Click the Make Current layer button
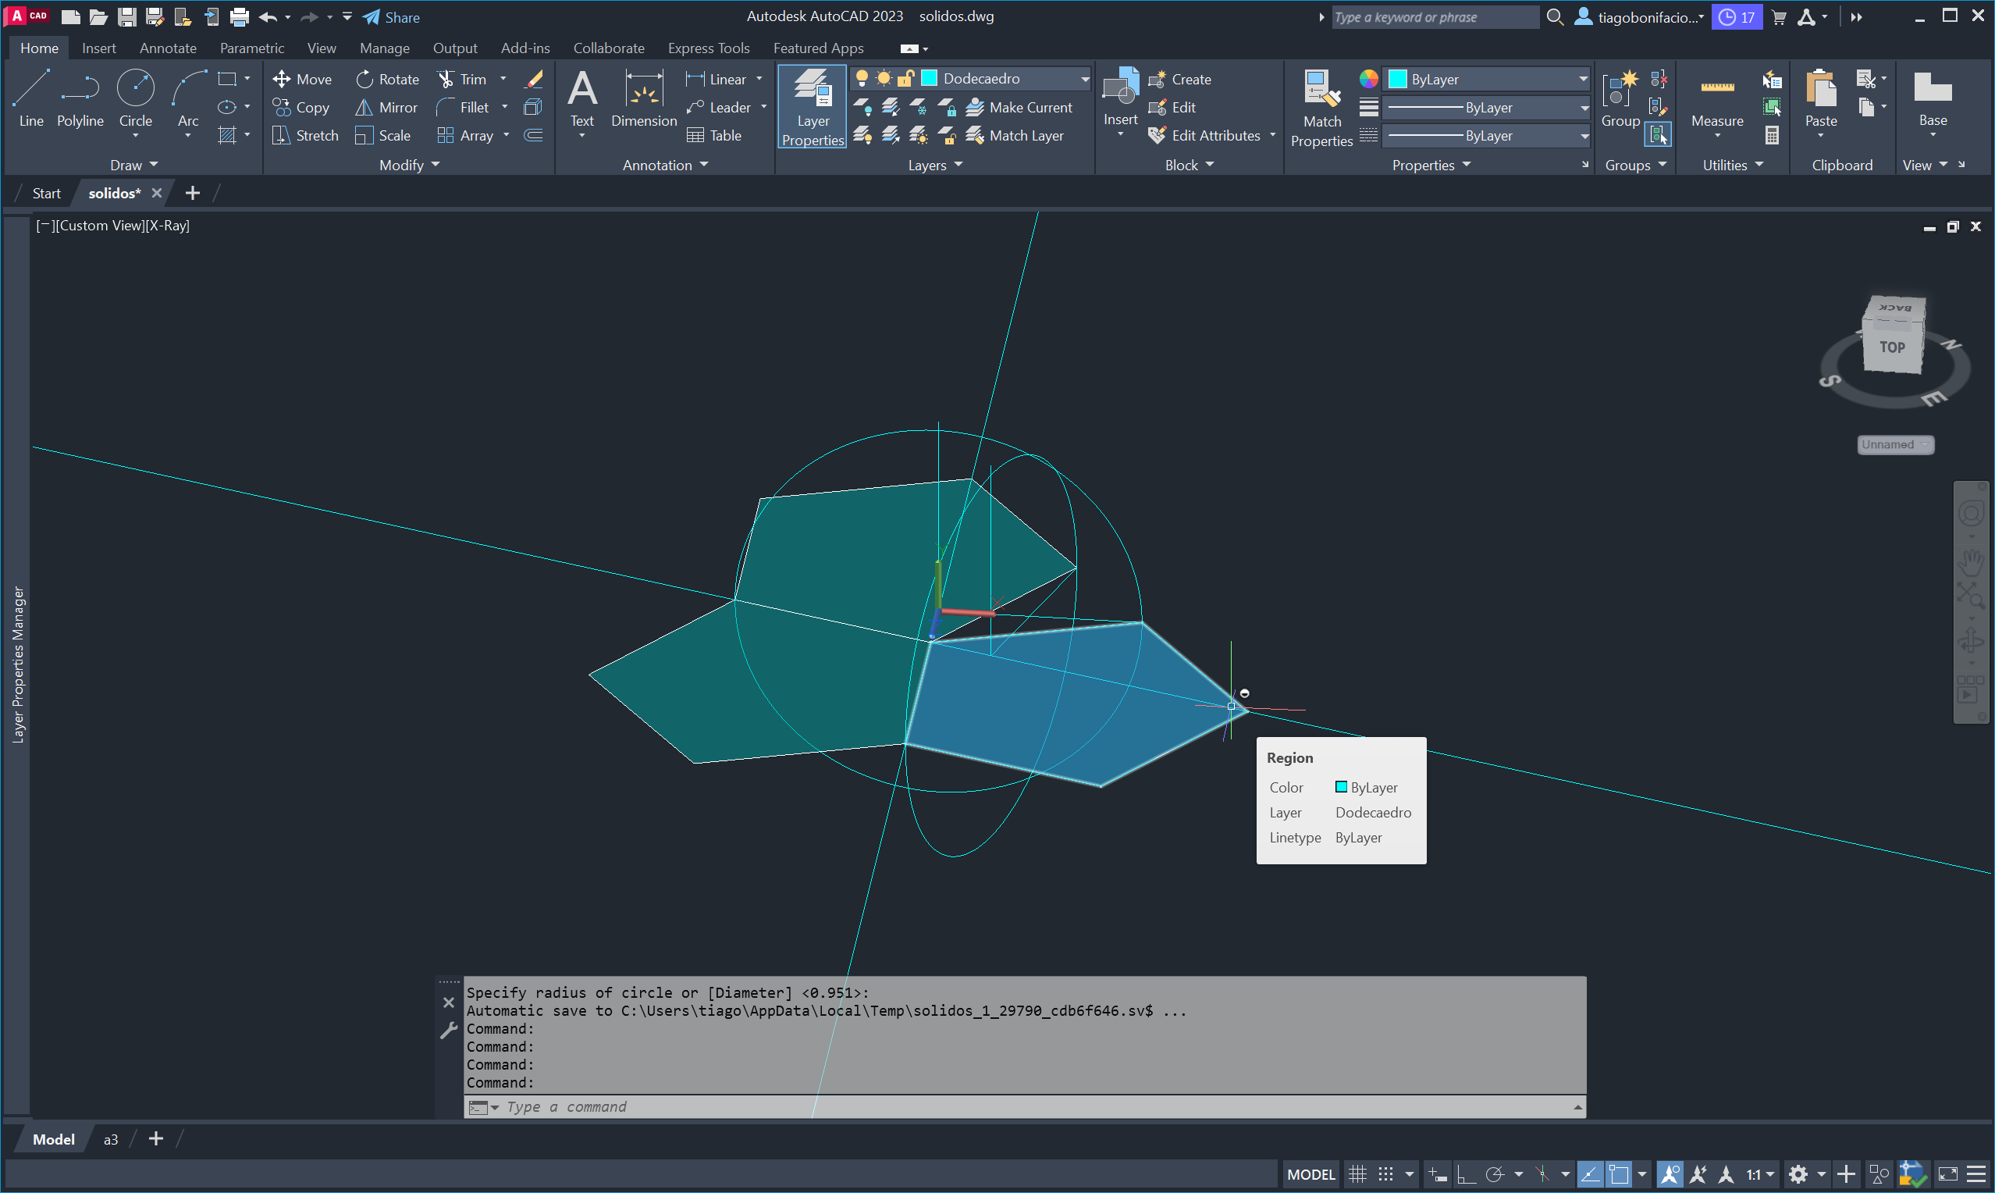 [x=1019, y=107]
